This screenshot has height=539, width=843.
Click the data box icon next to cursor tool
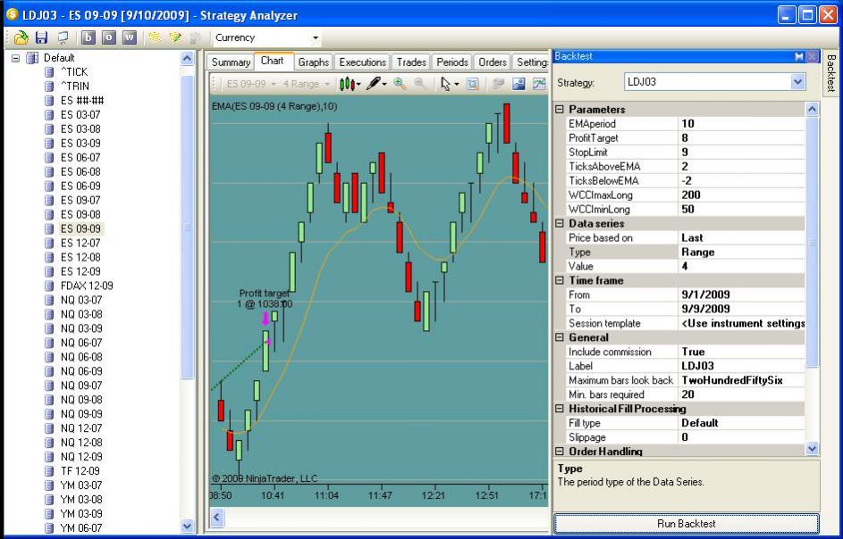click(x=472, y=84)
